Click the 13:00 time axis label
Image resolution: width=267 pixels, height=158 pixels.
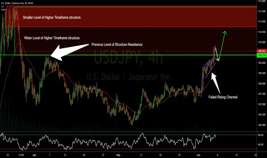tap(21, 155)
